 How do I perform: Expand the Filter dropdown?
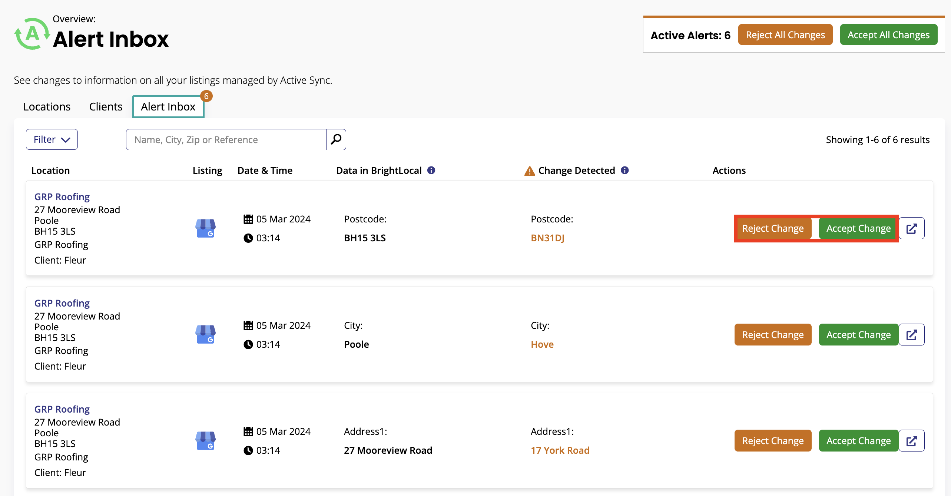(x=52, y=139)
